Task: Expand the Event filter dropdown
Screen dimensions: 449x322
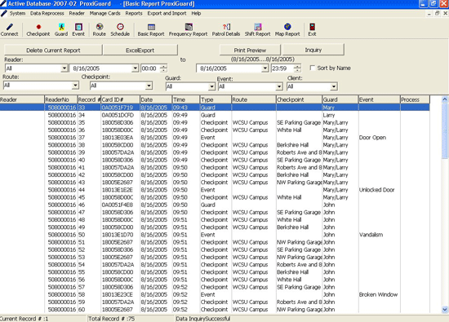Action: pos(279,86)
